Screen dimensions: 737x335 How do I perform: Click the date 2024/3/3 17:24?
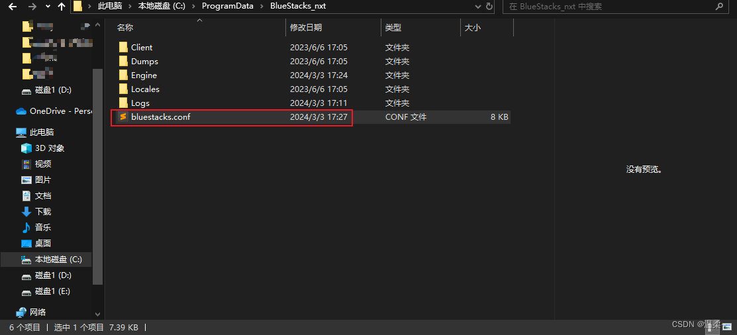(x=319, y=75)
